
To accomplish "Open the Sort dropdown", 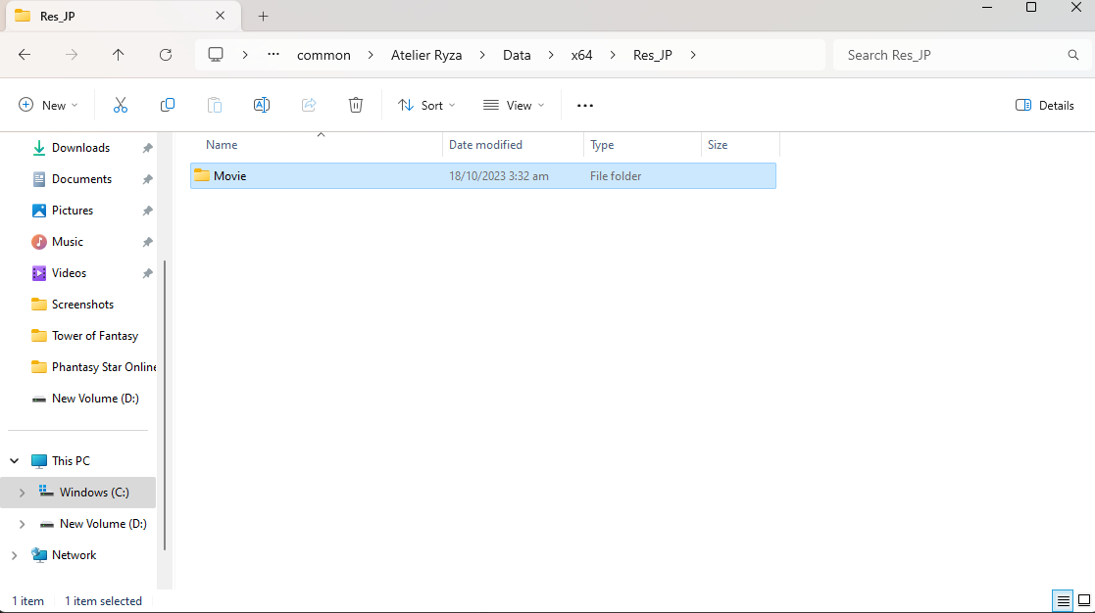I will click(426, 106).
